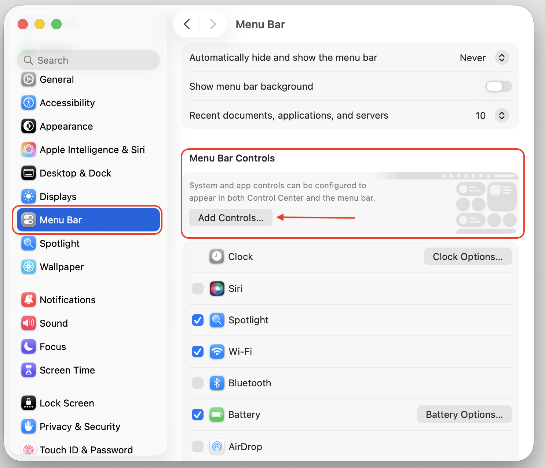Viewport: 545px width, 468px height.
Task: Open Displays settings pane
Action: [x=88, y=197]
